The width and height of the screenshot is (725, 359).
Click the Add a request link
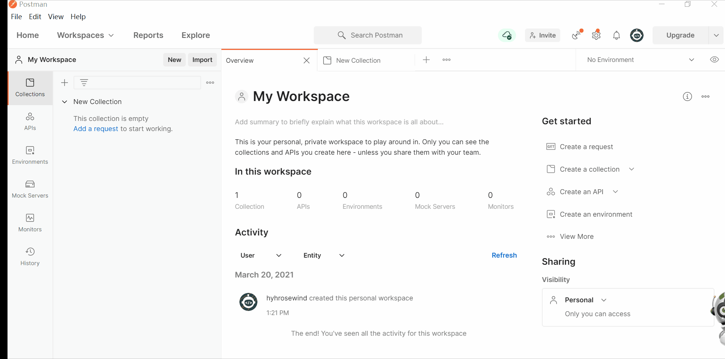click(96, 129)
